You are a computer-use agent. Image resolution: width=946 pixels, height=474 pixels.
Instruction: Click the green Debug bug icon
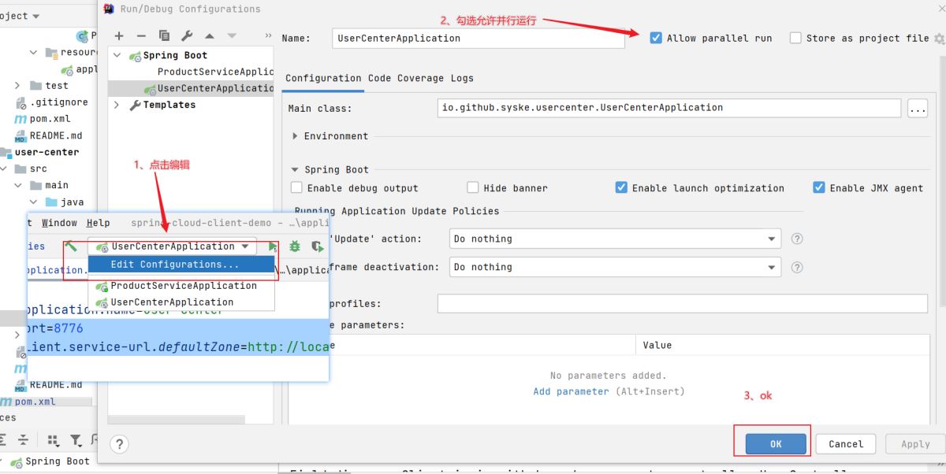click(295, 246)
